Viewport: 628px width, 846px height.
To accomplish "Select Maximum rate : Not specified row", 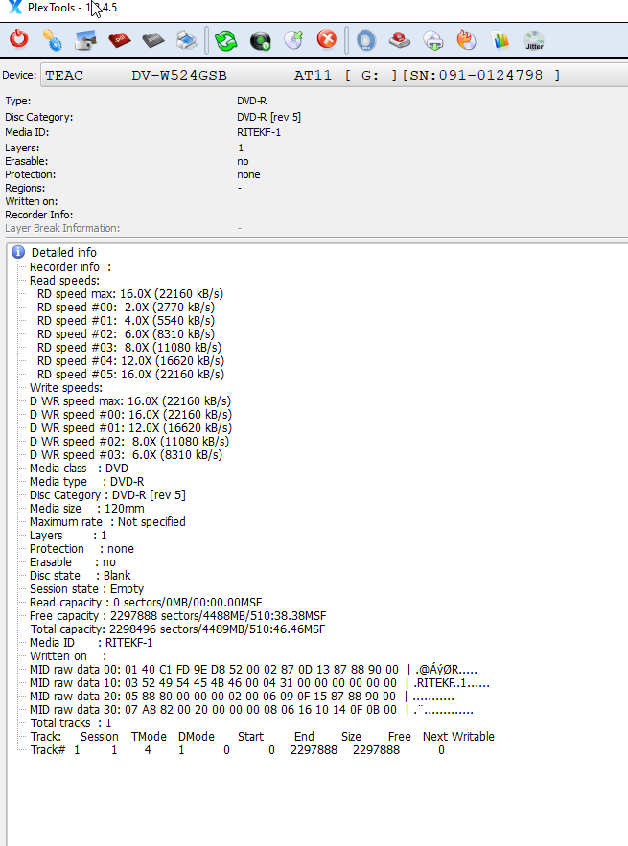I will 107,522.
